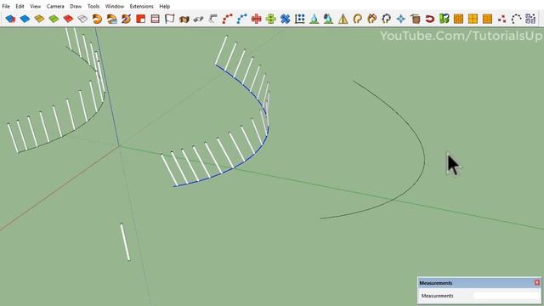Click the blue four-pointed star icon
The width and height of the screenshot is (544, 306).
(401, 19)
